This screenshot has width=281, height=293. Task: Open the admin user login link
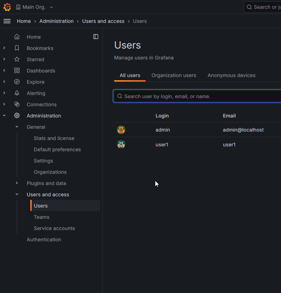163,130
